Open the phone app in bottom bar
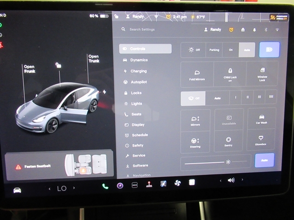Image resolution: width=294 pixels, height=220 pixels. (x=105, y=186)
